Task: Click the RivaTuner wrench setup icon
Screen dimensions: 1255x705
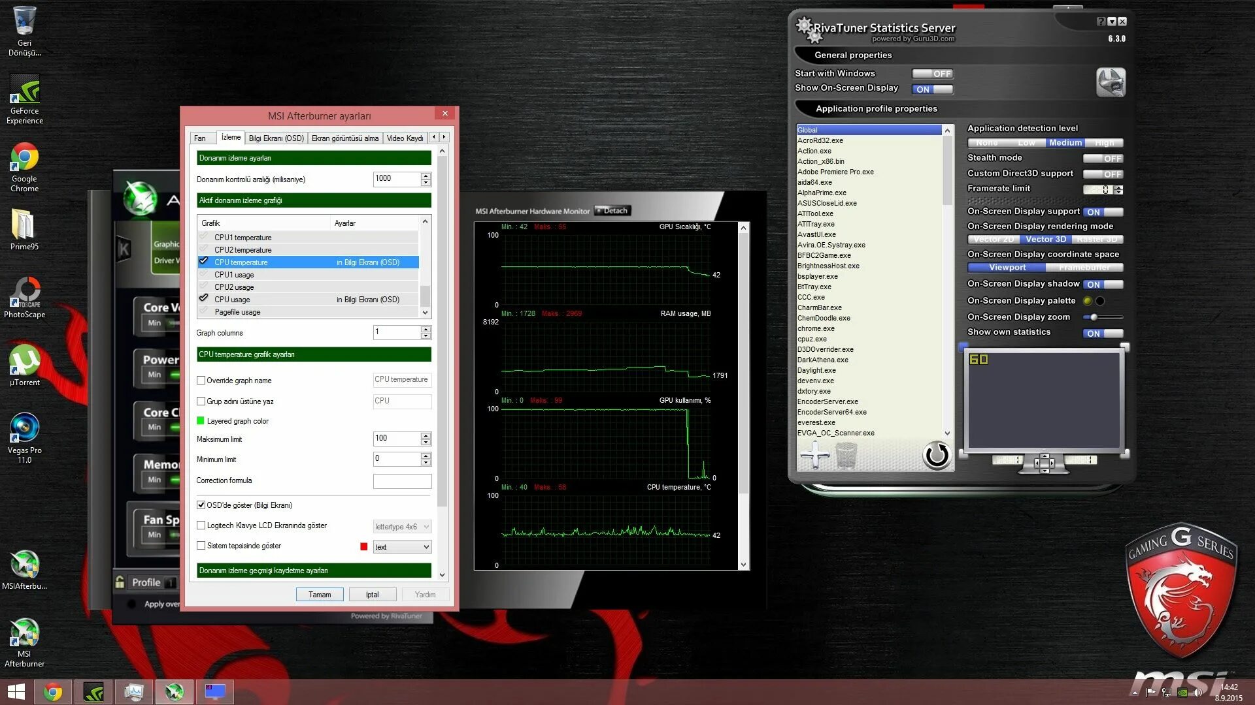Action: [x=1111, y=82]
